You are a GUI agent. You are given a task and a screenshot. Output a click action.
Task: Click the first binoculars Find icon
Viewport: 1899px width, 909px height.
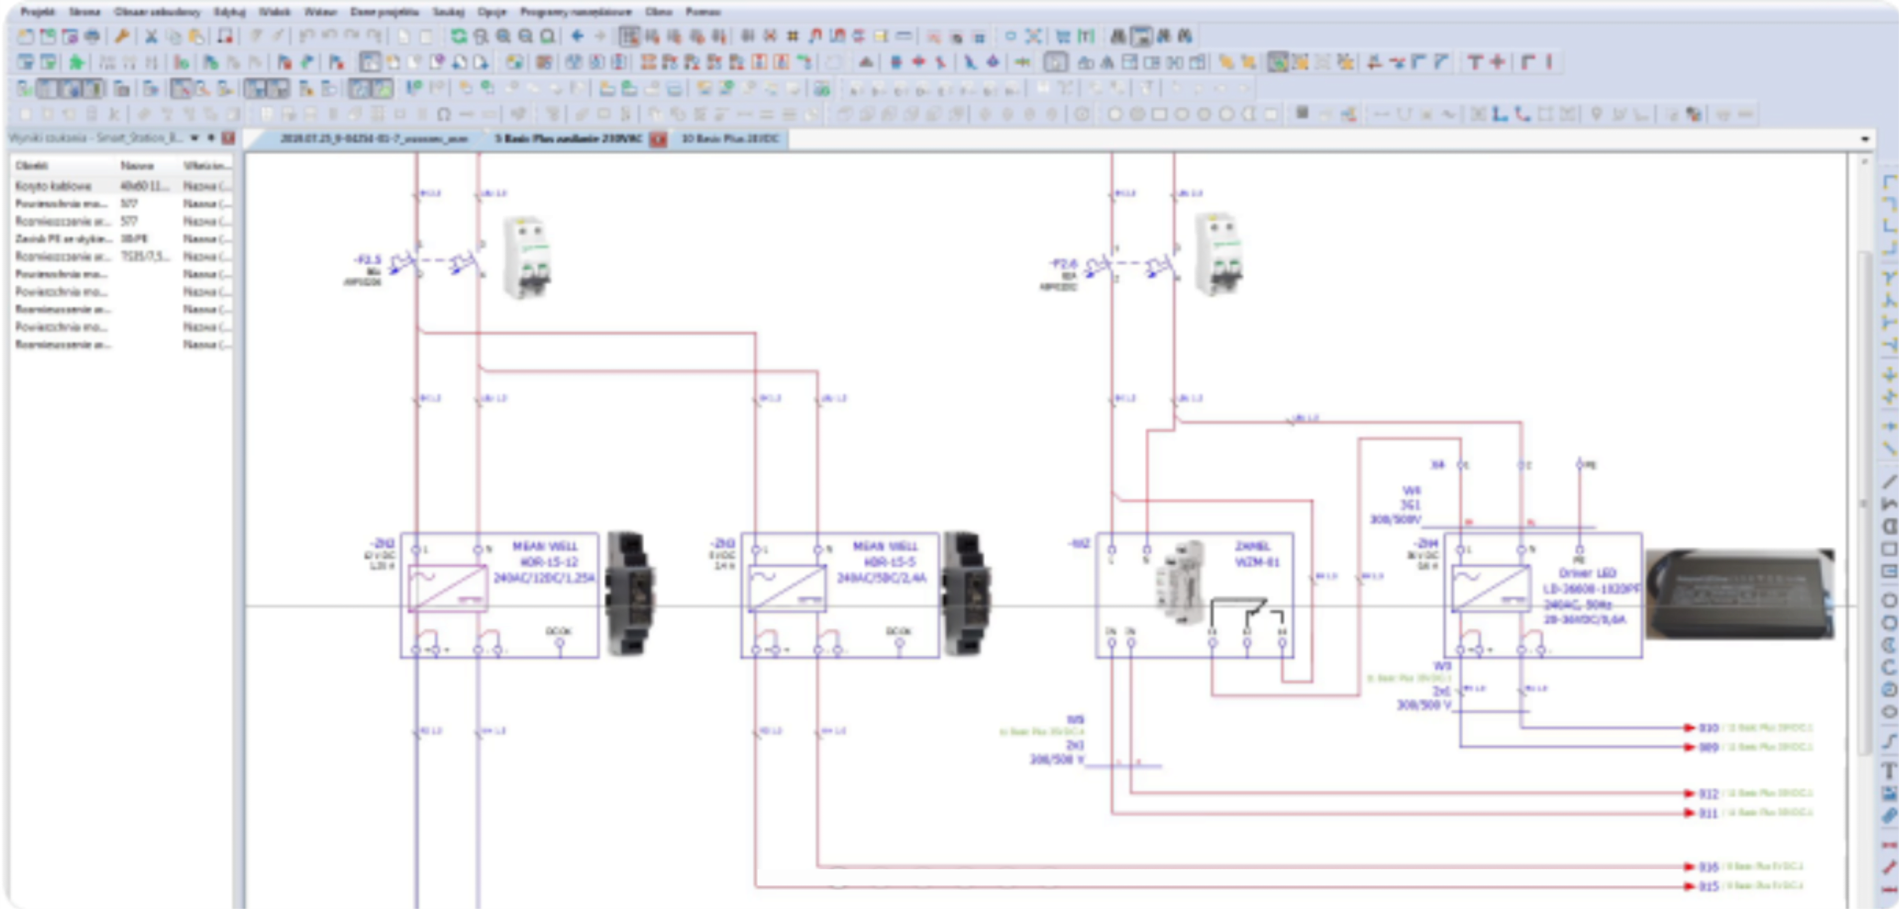tap(1118, 36)
